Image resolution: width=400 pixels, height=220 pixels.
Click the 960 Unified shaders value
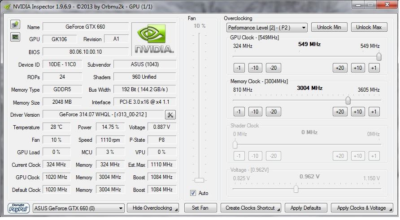(x=145, y=77)
